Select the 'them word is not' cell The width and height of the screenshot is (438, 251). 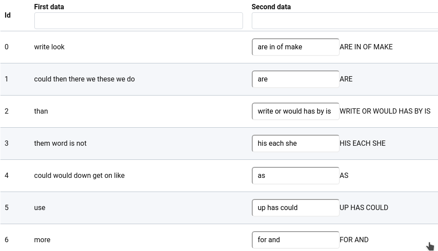click(x=60, y=144)
